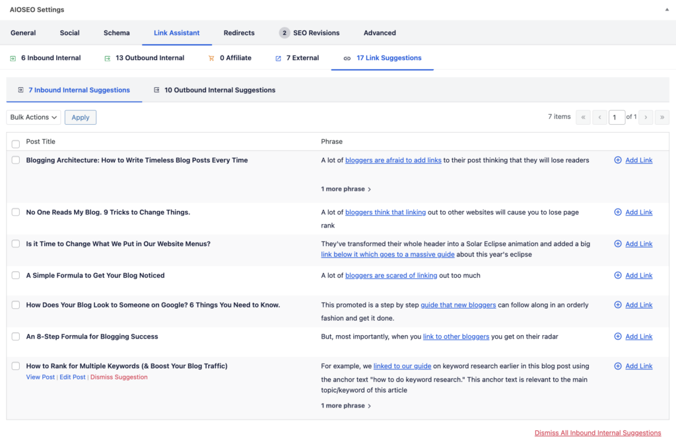
Task: Click the orange Affiliate cart icon
Action: 211,58
